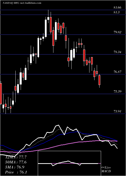The height and width of the screenshot is (176, 126).
Task: Click the 81.3 price level label
Action: (x=116, y=12)
